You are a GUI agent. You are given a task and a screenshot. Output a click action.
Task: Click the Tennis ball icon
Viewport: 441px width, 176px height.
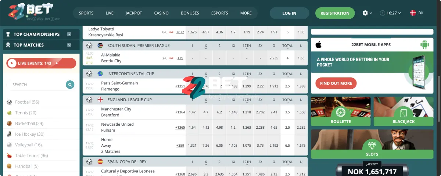(x=9, y=113)
